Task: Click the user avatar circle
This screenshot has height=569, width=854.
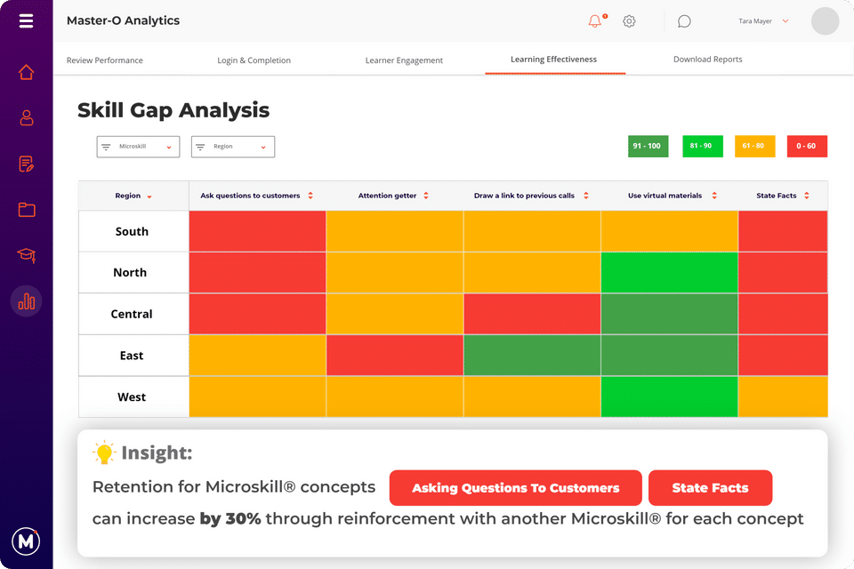Action: click(x=825, y=21)
